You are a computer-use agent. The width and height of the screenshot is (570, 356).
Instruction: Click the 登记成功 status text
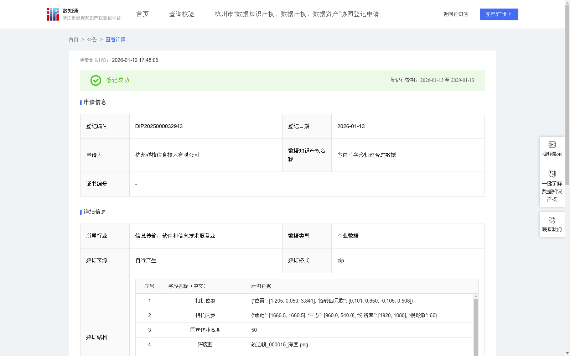[x=118, y=80]
